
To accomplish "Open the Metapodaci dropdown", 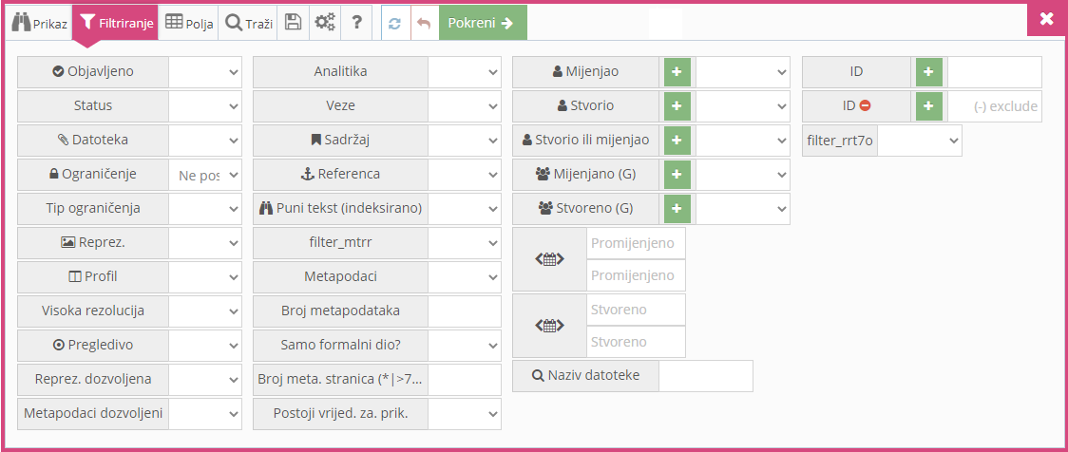I will click(x=465, y=277).
